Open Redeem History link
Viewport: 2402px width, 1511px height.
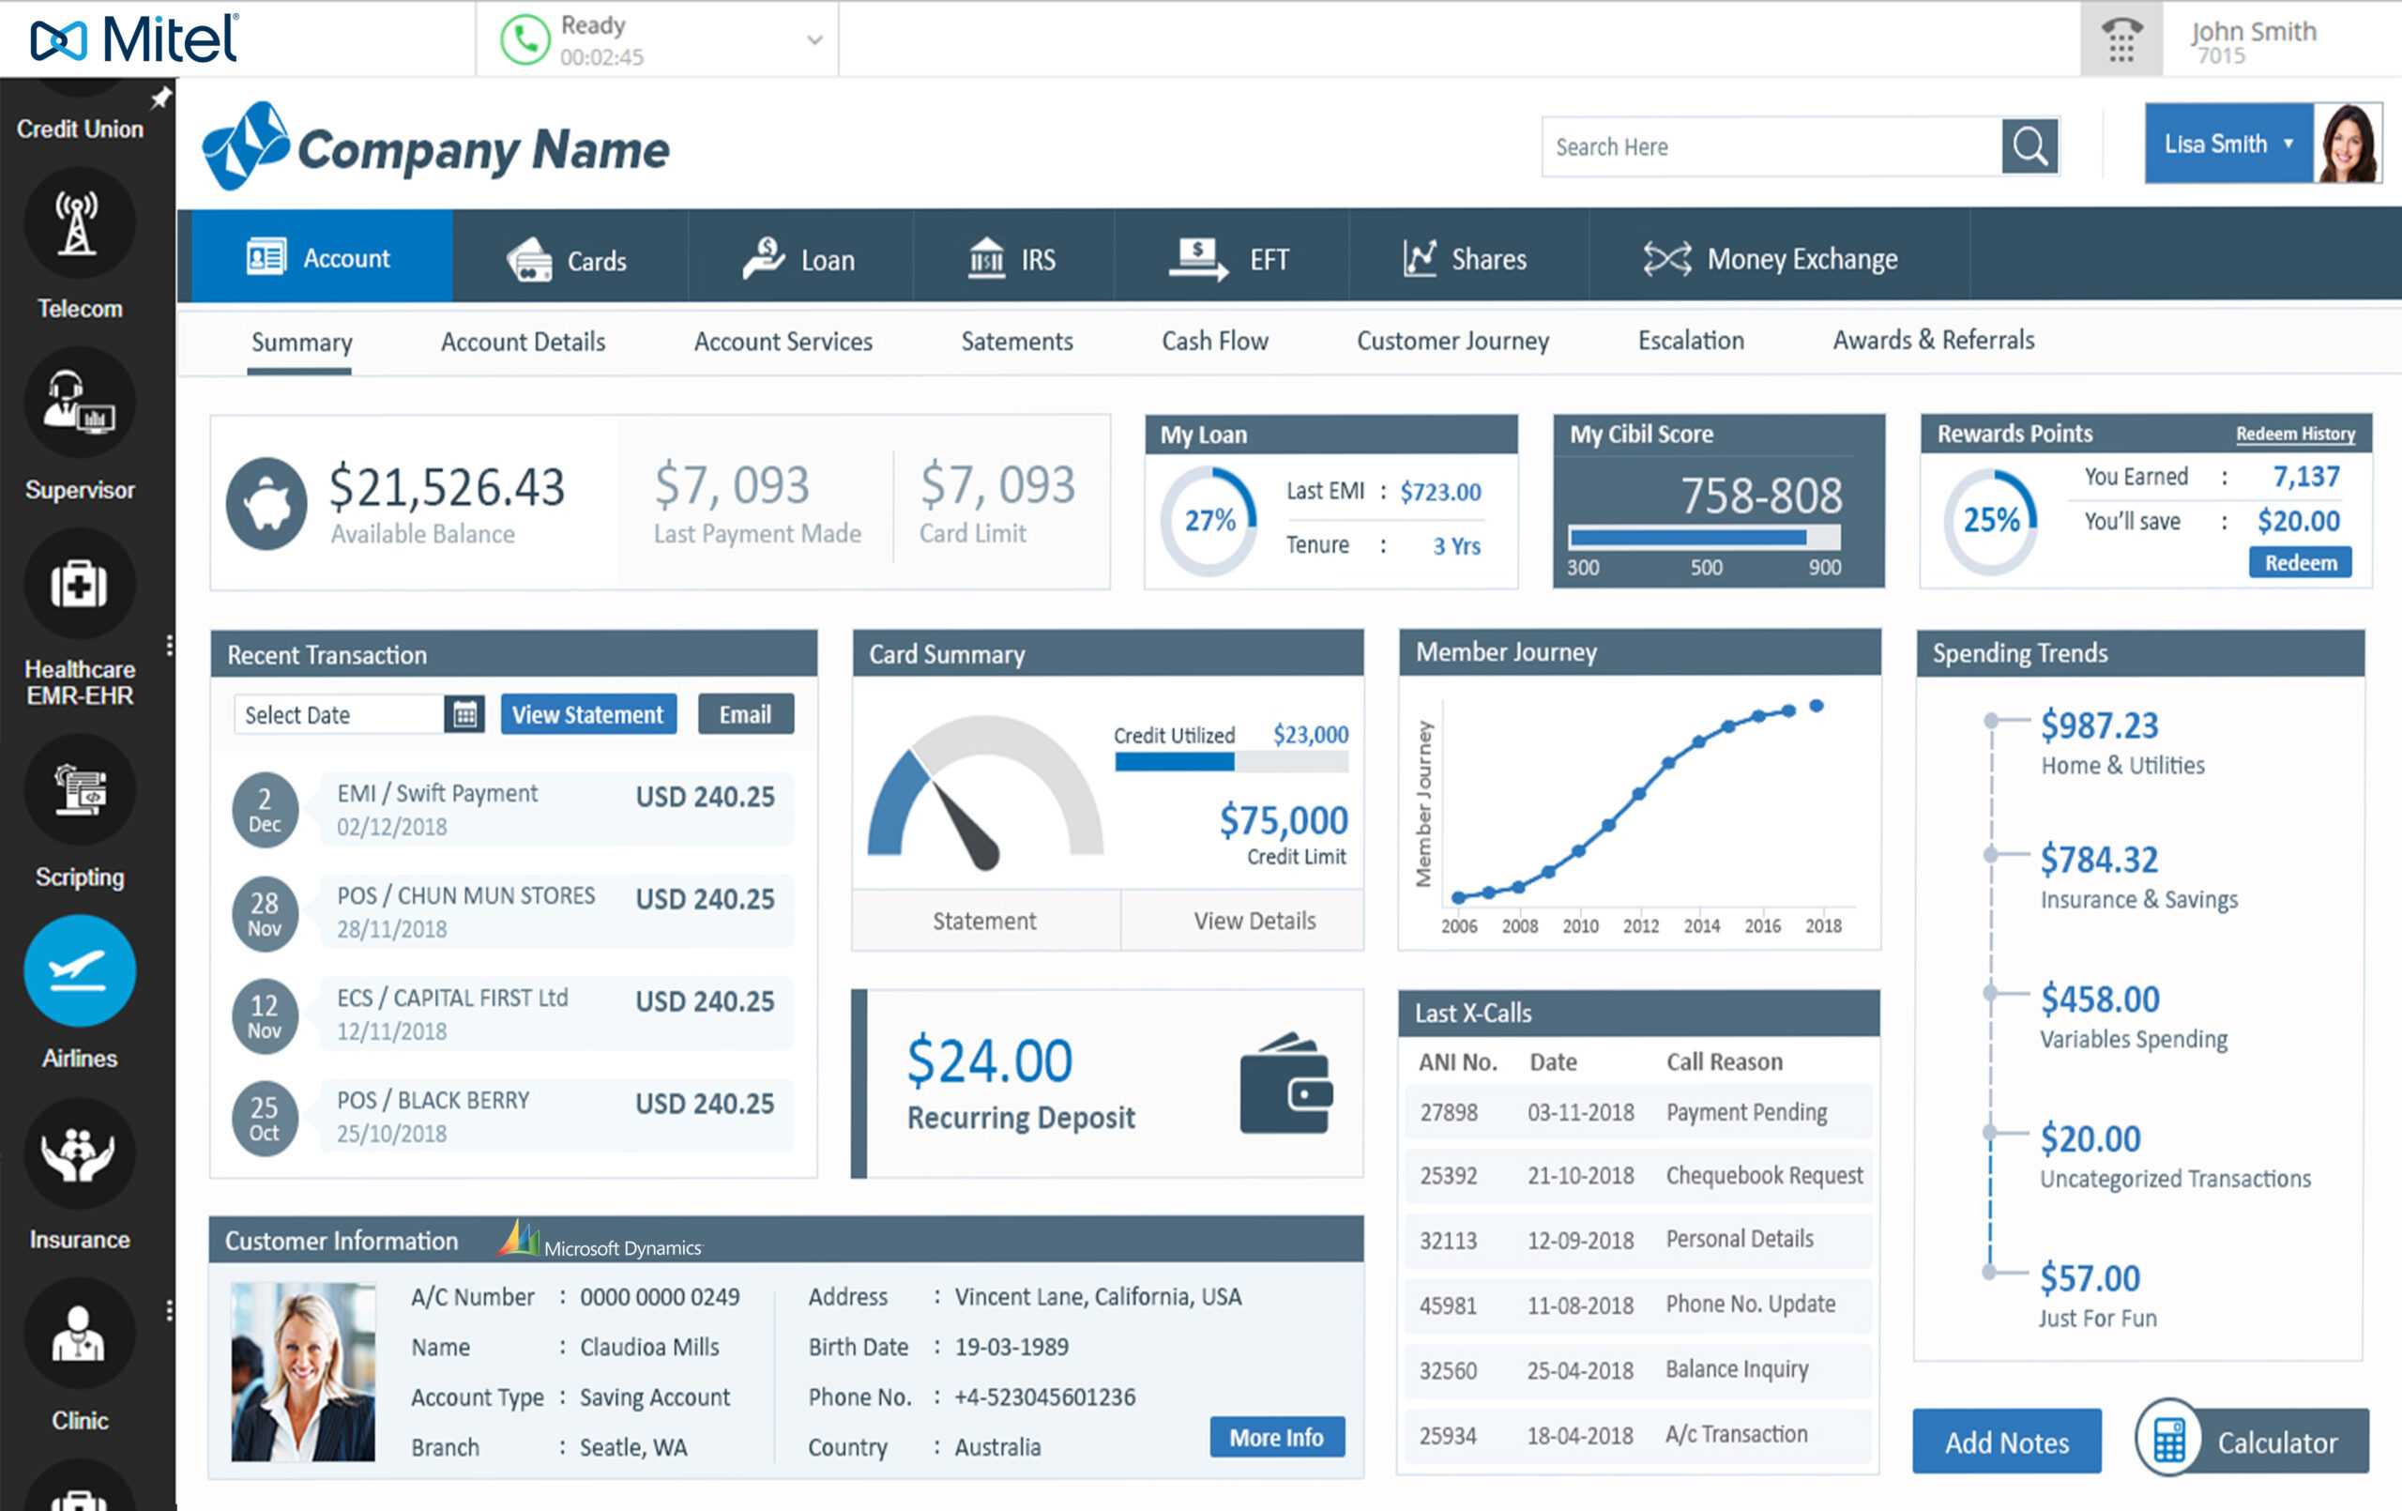(2296, 435)
